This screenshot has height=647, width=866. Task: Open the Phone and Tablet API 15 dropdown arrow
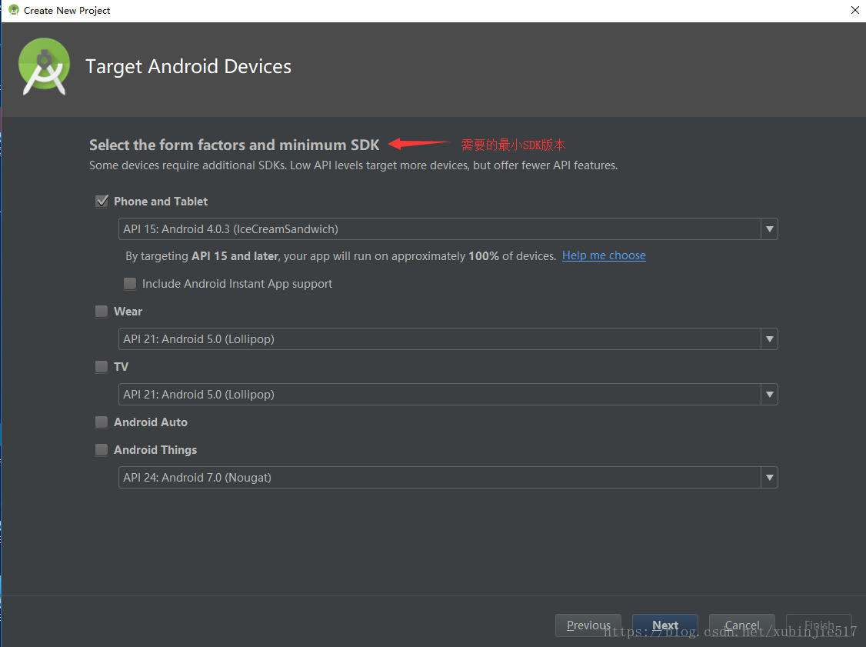(769, 228)
